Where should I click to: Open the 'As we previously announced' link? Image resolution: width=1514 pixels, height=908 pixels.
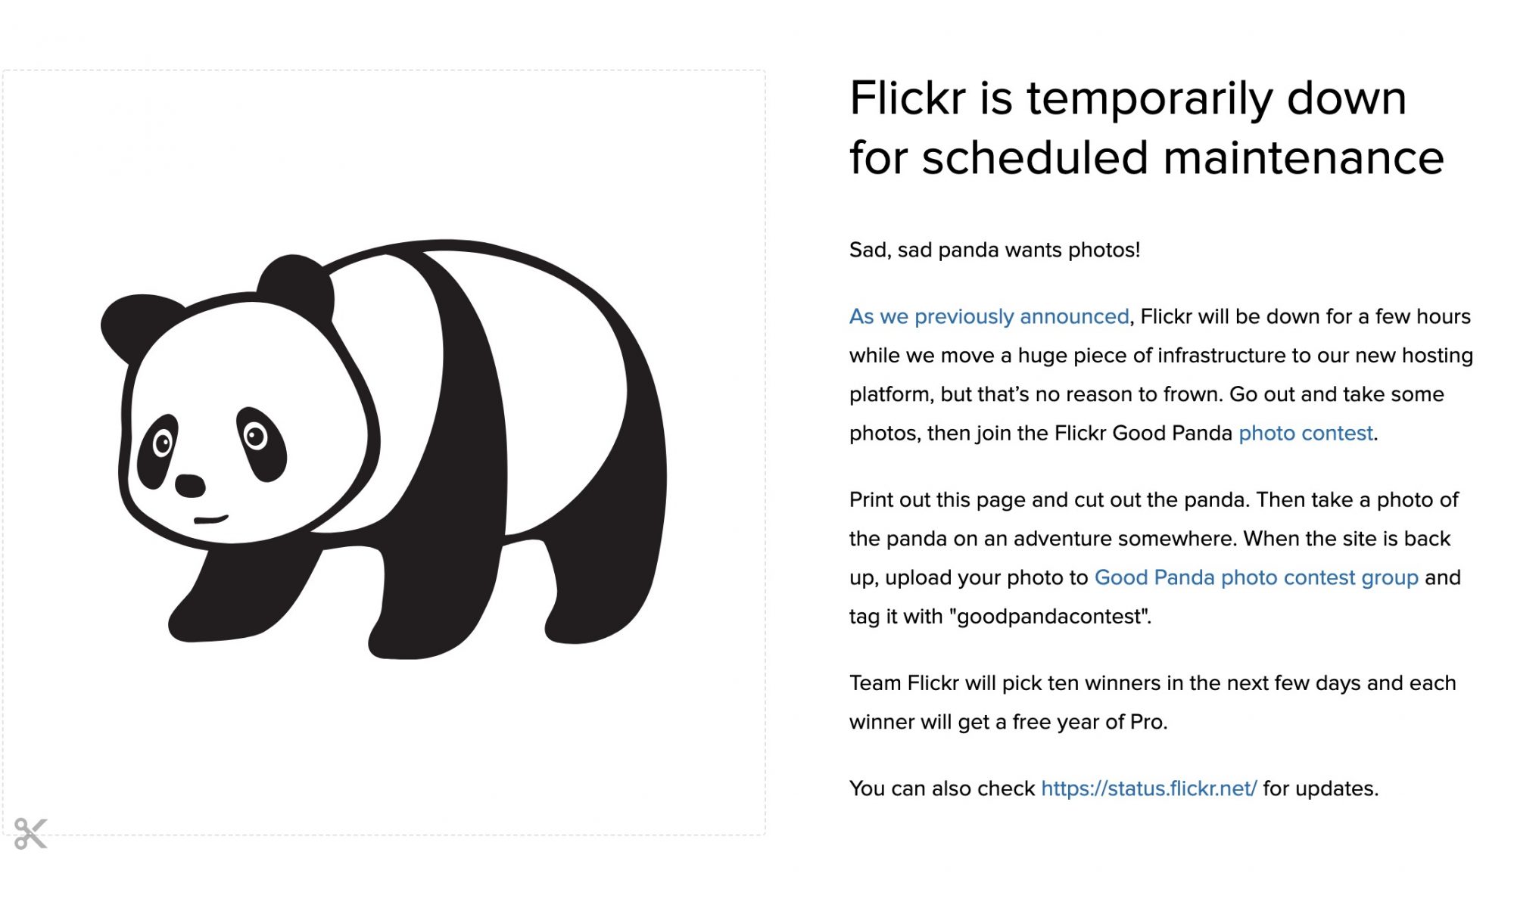[x=989, y=316]
